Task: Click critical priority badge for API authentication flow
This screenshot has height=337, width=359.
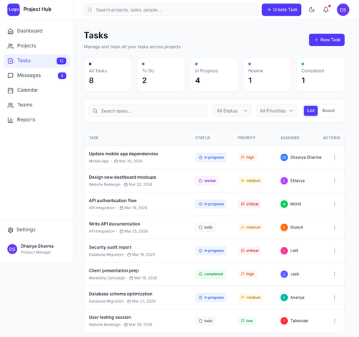Action: pos(249,204)
